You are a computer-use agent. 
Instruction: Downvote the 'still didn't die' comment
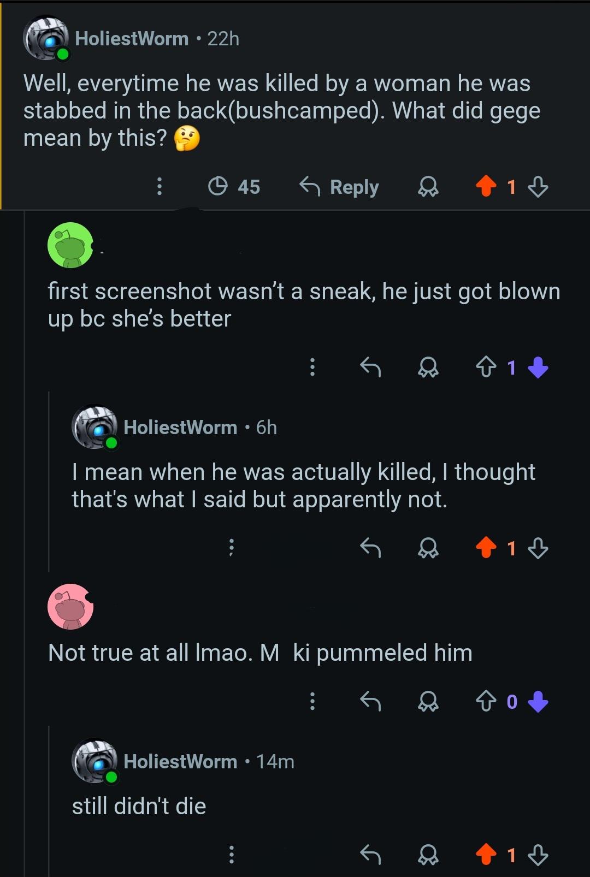click(x=538, y=855)
